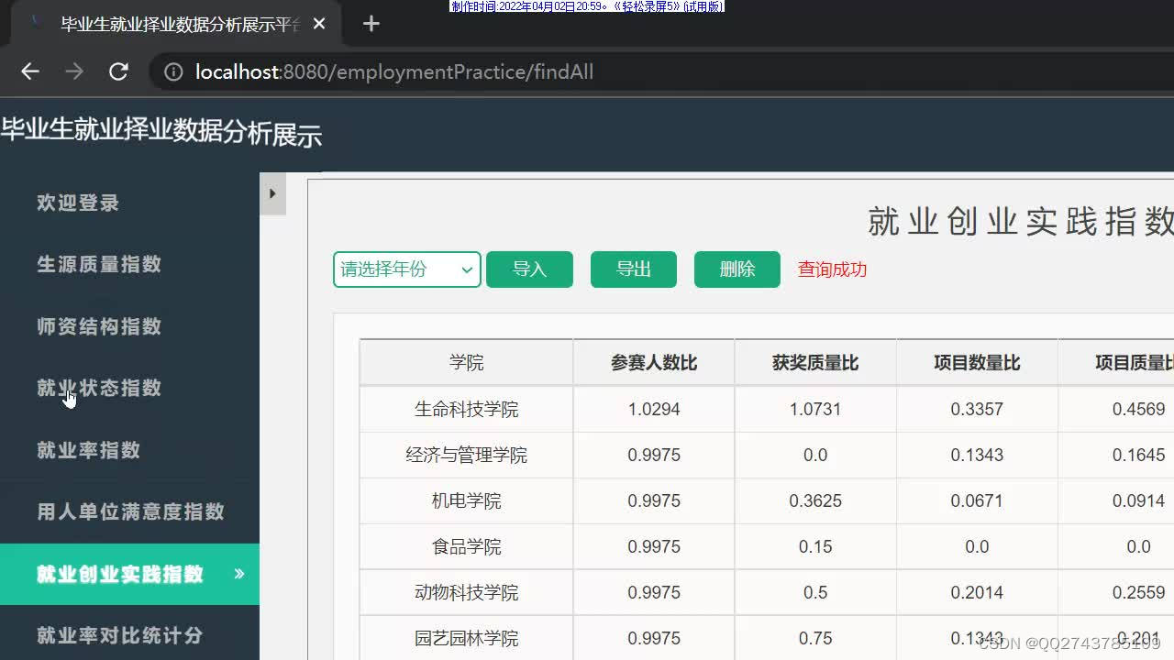Select the 机电学院 row name
This screenshot has width=1174, height=660.
(467, 500)
